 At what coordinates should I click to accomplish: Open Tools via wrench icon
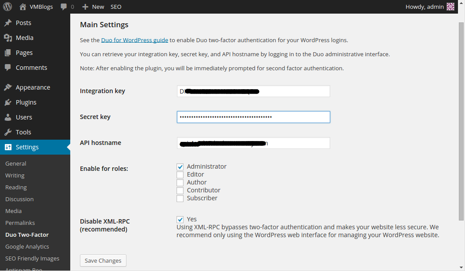[8, 132]
